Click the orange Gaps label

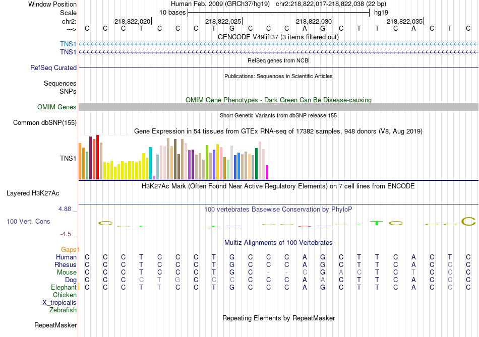click(70, 249)
